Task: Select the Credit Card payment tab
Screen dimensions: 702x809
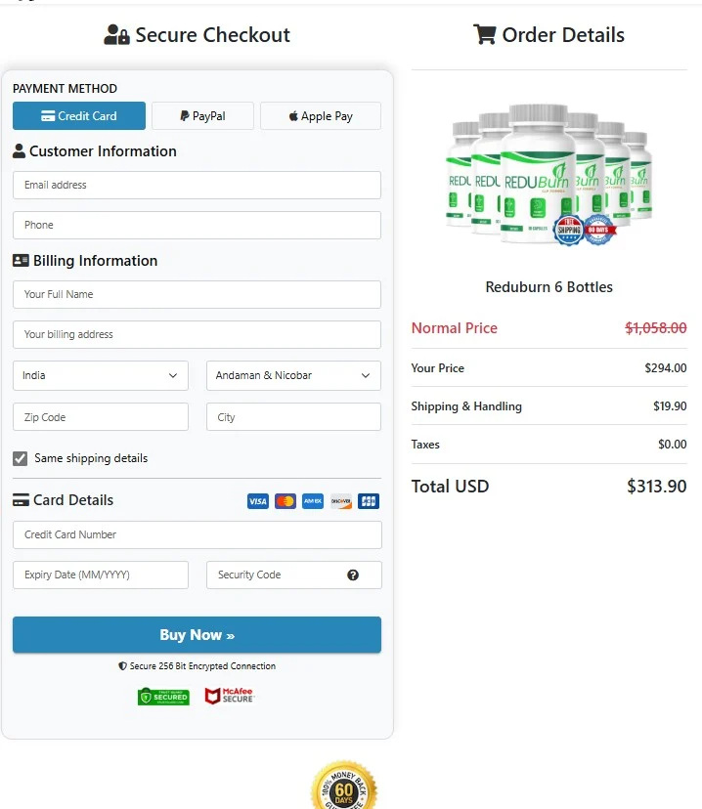Action: pyautogui.click(x=78, y=115)
